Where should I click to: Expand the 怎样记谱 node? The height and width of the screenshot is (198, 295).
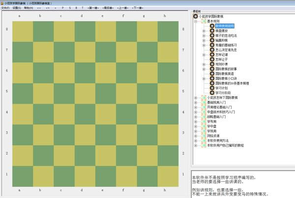(x=204, y=55)
